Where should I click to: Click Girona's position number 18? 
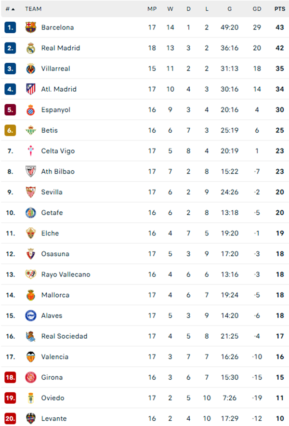point(10,377)
